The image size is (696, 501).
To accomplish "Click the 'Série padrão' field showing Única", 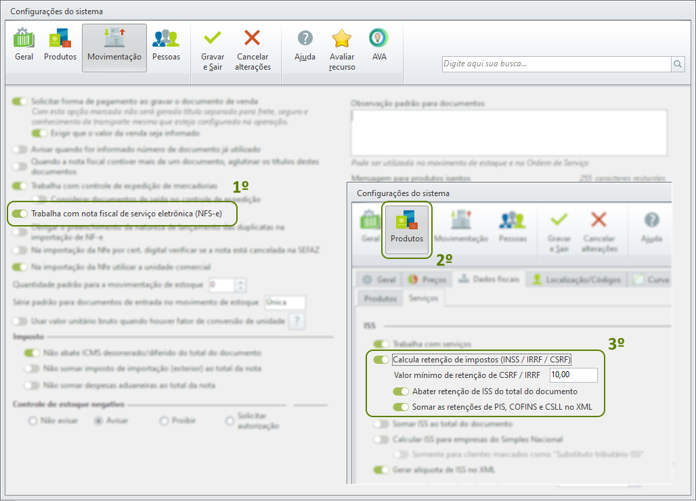I will [284, 302].
